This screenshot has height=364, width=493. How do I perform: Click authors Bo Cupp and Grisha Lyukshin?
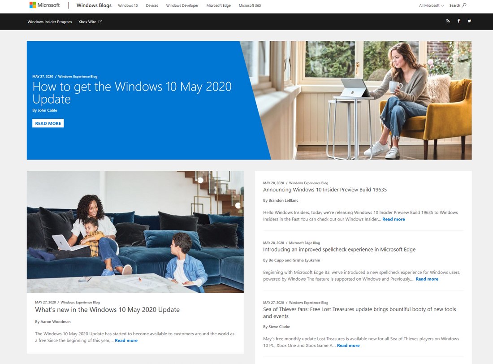[x=294, y=260]
